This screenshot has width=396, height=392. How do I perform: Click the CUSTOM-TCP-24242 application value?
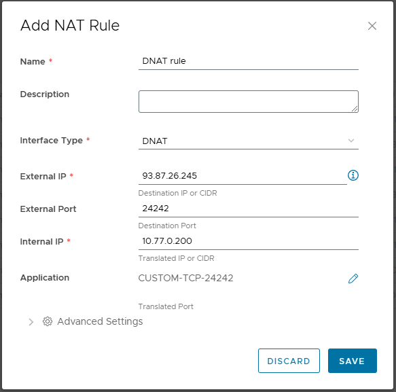(x=185, y=278)
